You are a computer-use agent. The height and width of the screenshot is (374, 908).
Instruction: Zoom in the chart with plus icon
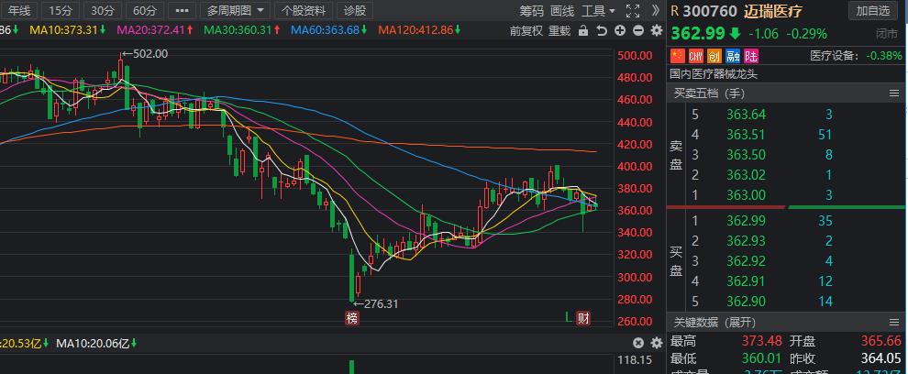tap(620, 30)
